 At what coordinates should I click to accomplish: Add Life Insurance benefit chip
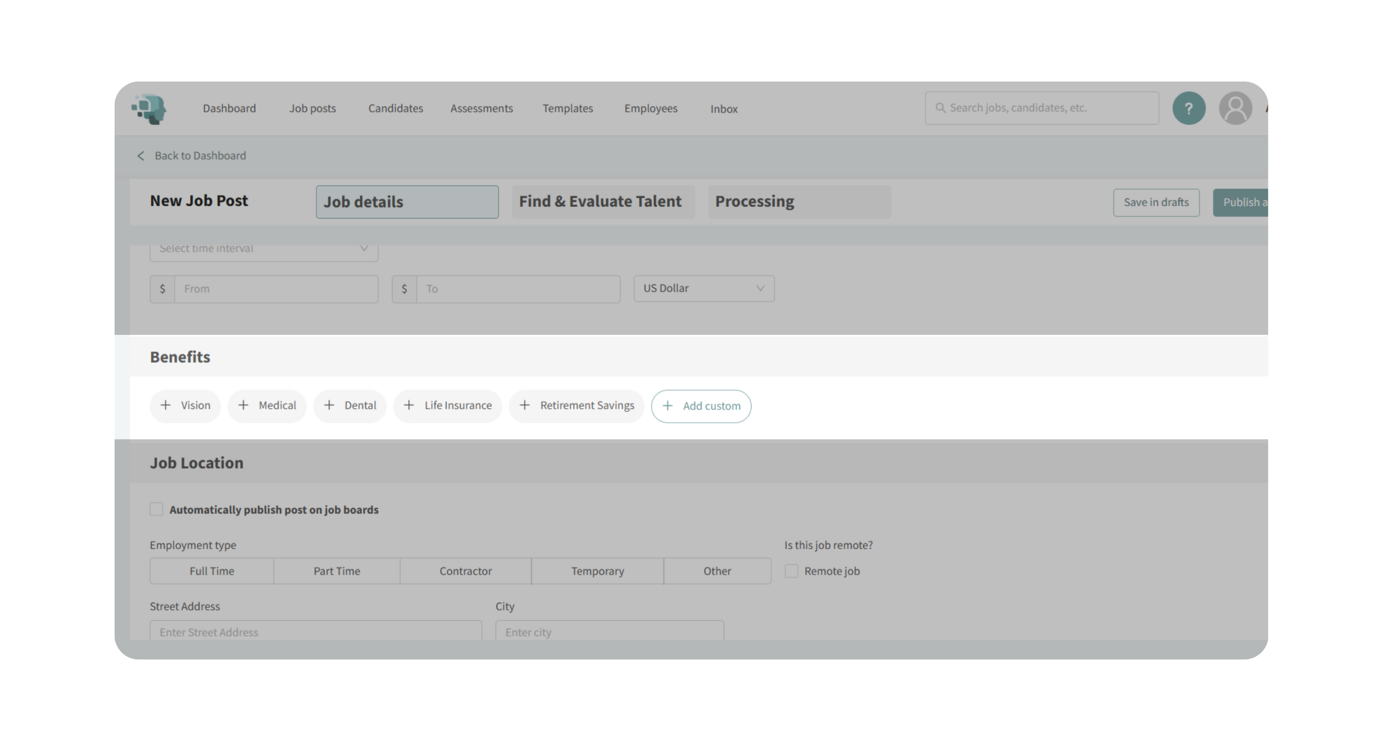coord(447,406)
